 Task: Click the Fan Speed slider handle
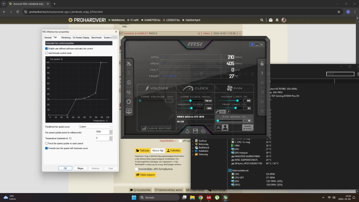[x=218, y=120]
